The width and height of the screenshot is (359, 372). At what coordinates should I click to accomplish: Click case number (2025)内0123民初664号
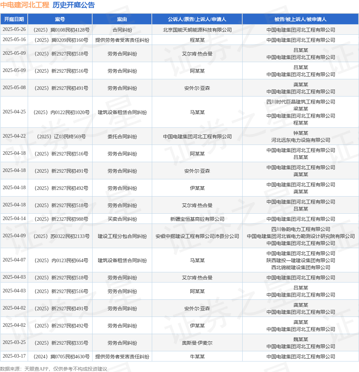pyautogui.click(x=61, y=260)
